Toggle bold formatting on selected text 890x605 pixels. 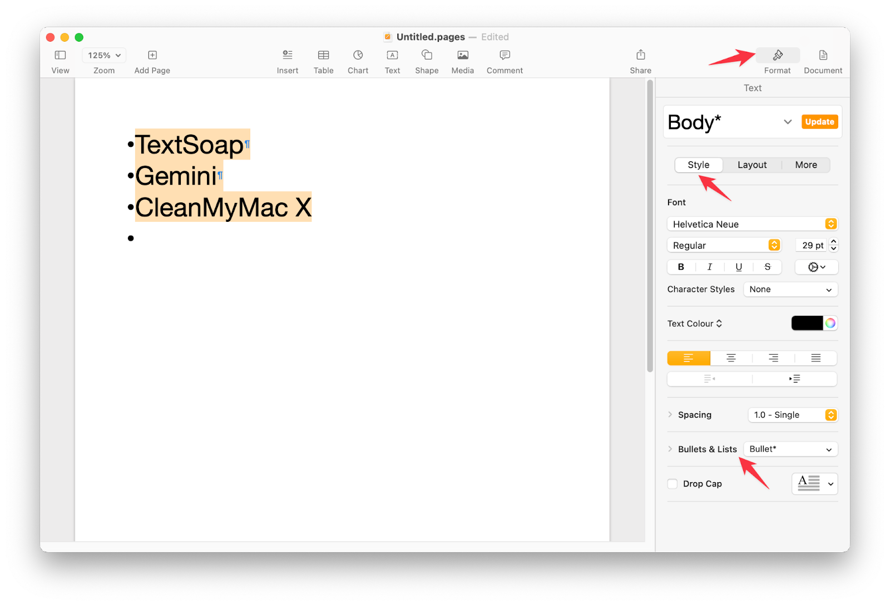(681, 267)
